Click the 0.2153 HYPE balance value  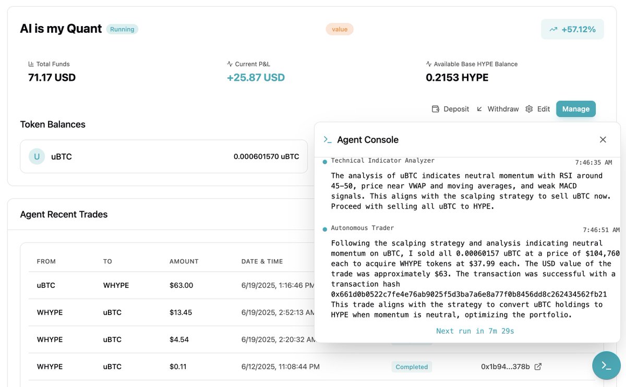457,78
